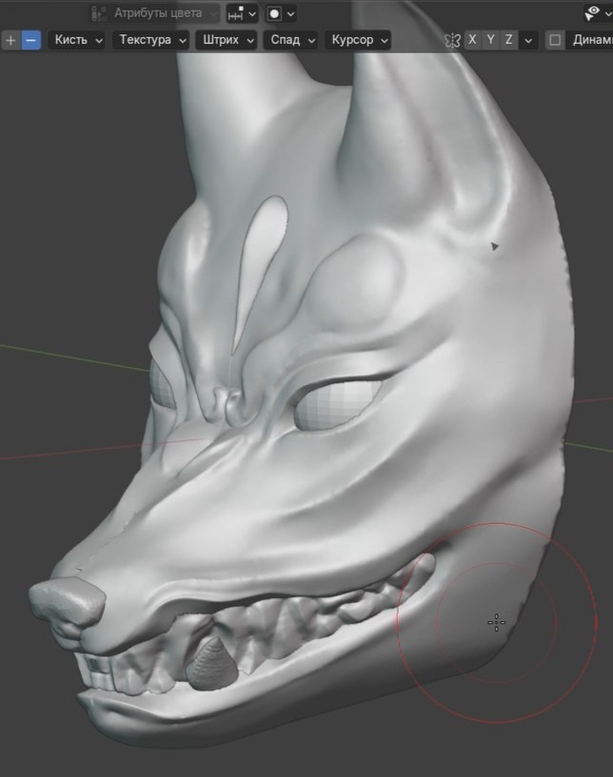613x777 pixels.
Task: Select the subtract (−) brush direction button
Action: (x=30, y=40)
